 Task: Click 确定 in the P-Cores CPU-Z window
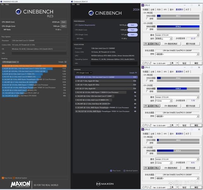(196, 125)
